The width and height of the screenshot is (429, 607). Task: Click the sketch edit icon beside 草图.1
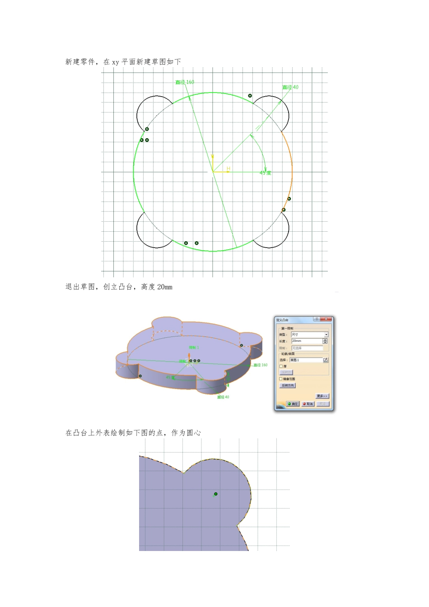[326, 360]
